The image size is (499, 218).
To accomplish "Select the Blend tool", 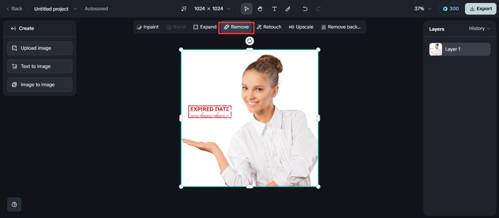I will click(176, 27).
